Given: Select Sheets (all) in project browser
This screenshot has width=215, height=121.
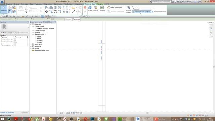Looking at the screenshot, I should pyautogui.click(x=38, y=44).
